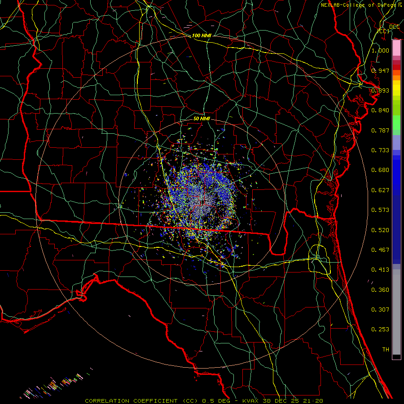Screen dimensions: 404x404
Task: Click the 0.520 scale label
Action: tap(380, 230)
